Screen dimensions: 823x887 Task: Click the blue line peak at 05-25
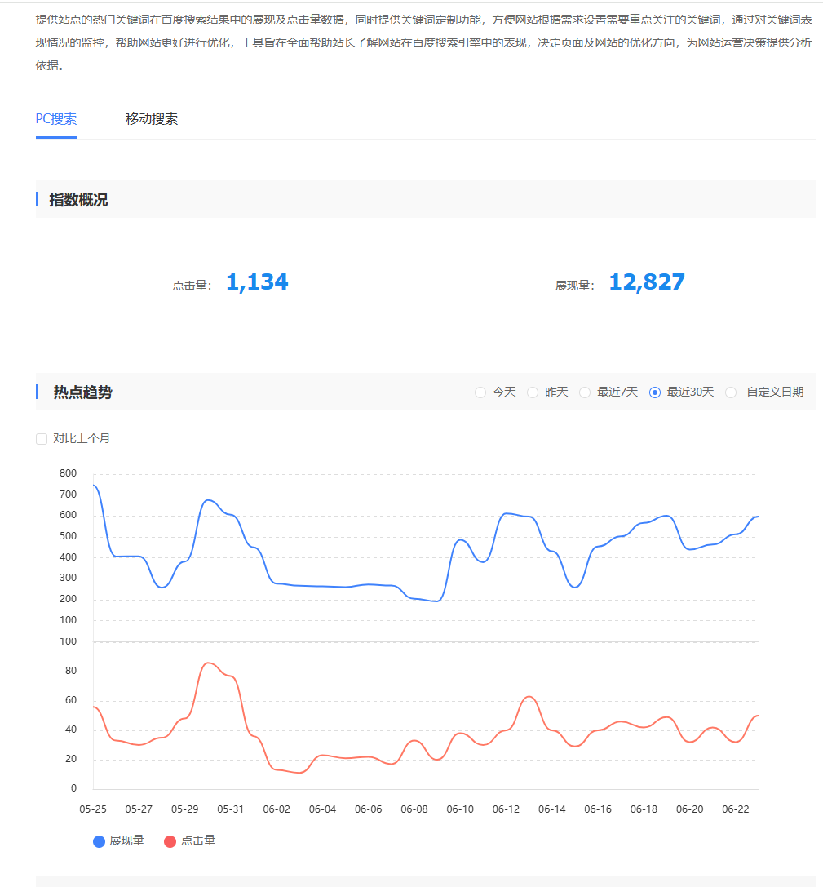95,486
